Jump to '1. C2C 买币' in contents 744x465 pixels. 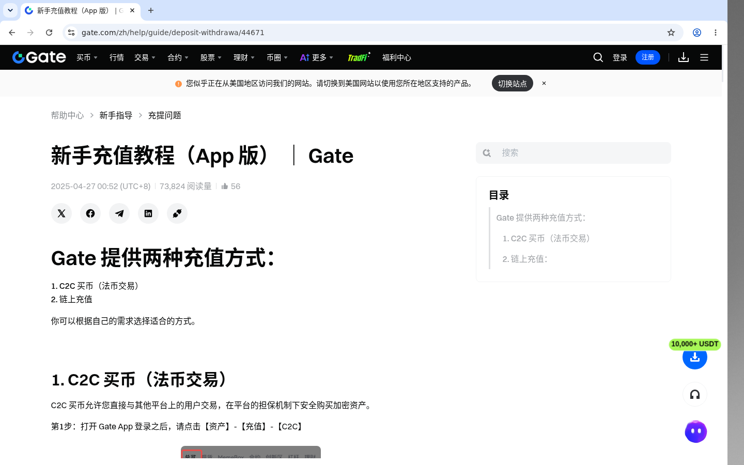[548, 238]
